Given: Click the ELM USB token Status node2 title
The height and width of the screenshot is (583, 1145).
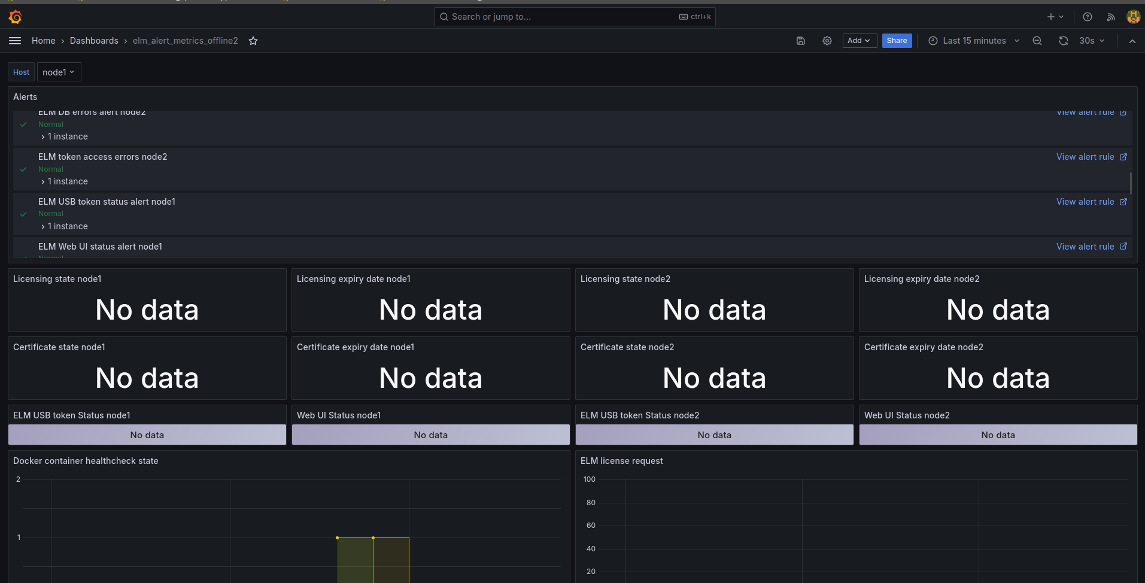Looking at the screenshot, I should click(640, 415).
